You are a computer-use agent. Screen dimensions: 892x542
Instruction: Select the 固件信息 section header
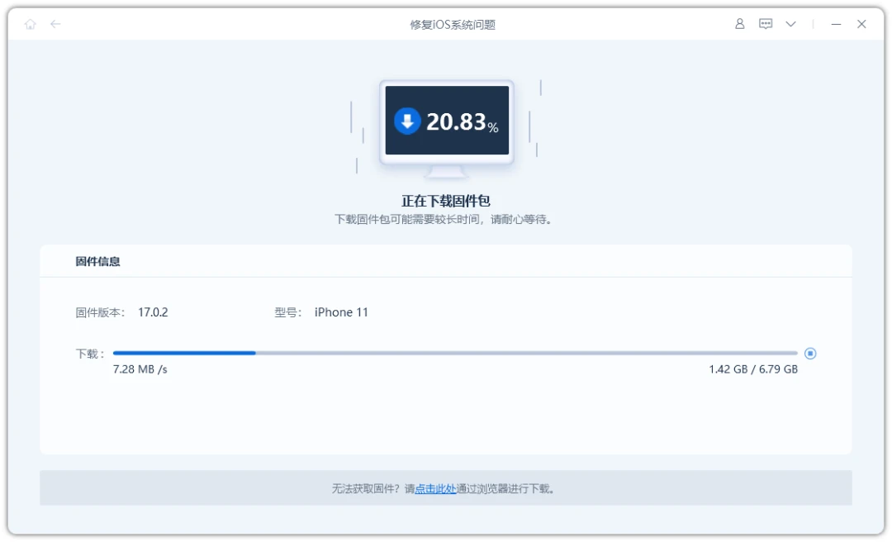[97, 261]
